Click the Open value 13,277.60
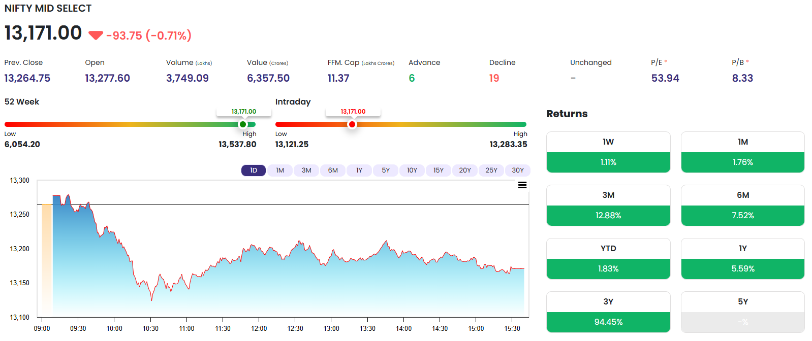The image size is (812, 341). pos(107,78)
